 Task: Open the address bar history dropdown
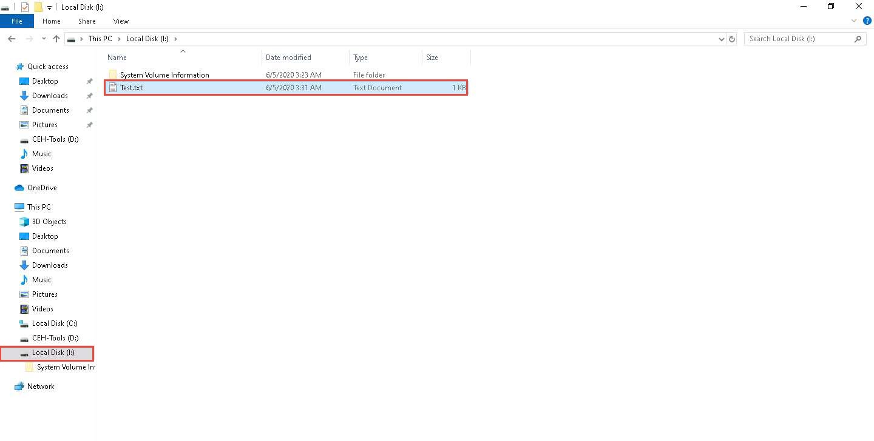click(721, 39)
